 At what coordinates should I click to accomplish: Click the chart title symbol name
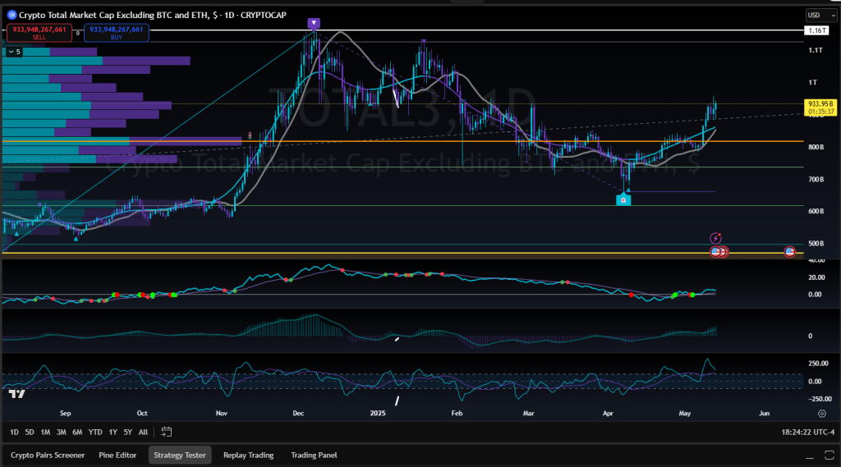click(152, 15)
